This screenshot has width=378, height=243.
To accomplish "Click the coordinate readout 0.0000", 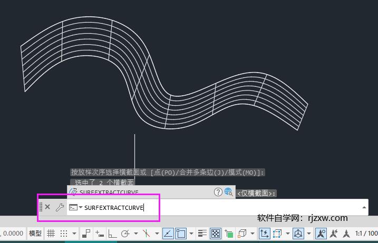I will click(x=13, y=234).
